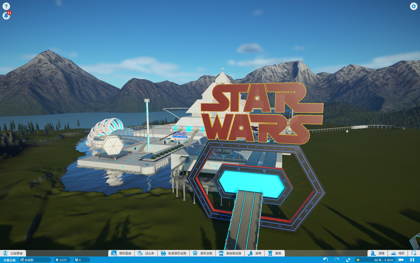420x263 pixels.
Task: Click the red notification badge 11
Action: [x=9, y=13]
